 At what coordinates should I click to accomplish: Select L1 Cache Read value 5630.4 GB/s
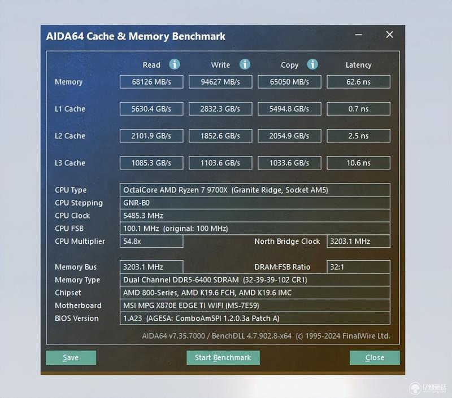pyautogui.click(x=151, y=109)
